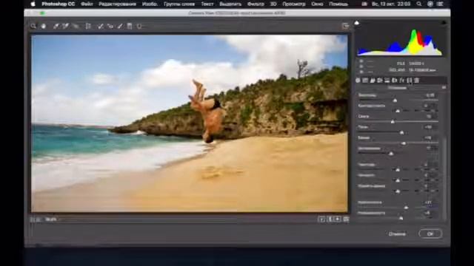This screenshot has width=474, height=266.
Task: Select the Transform tool
Action: coord(88,27)
